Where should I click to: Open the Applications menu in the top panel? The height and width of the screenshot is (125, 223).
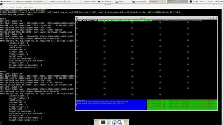[6, 1]
